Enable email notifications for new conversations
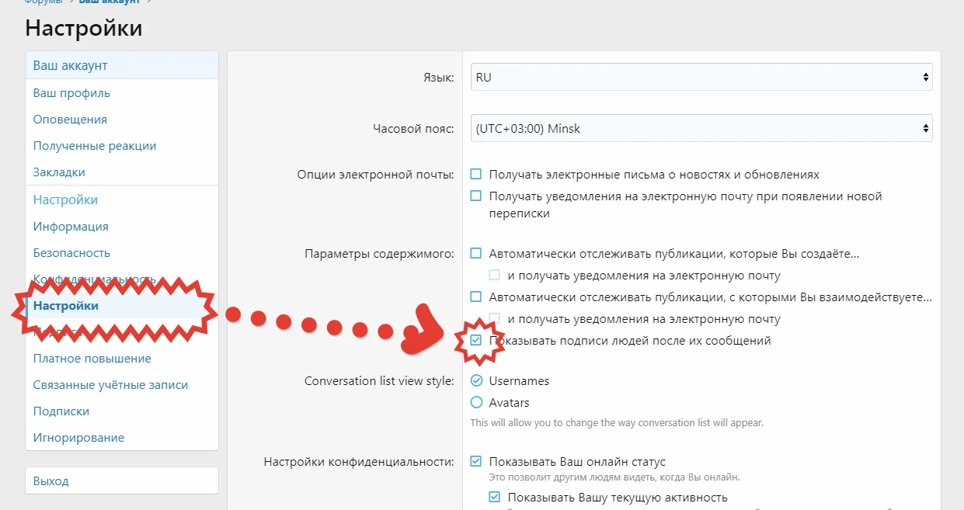The height and width of the screenshot is (510, 964). click(x=476, y=196)
